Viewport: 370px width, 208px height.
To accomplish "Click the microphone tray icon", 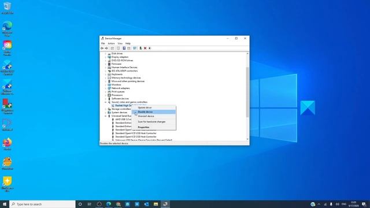I will [x=331, y=204].
